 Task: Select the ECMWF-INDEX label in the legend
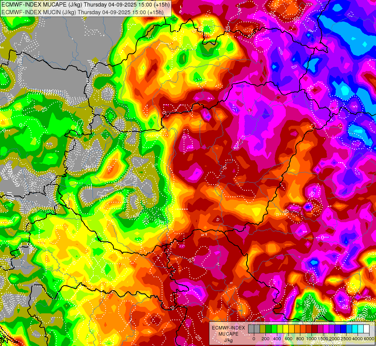229,328
